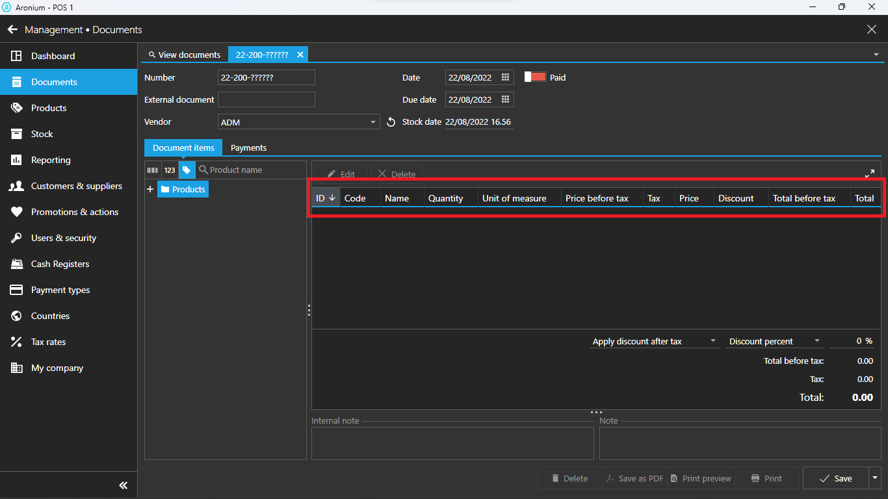The width and height of the screenshot is (888, 499).
Task: Expand the items grid to fullscreen
Action: [869, 173]
